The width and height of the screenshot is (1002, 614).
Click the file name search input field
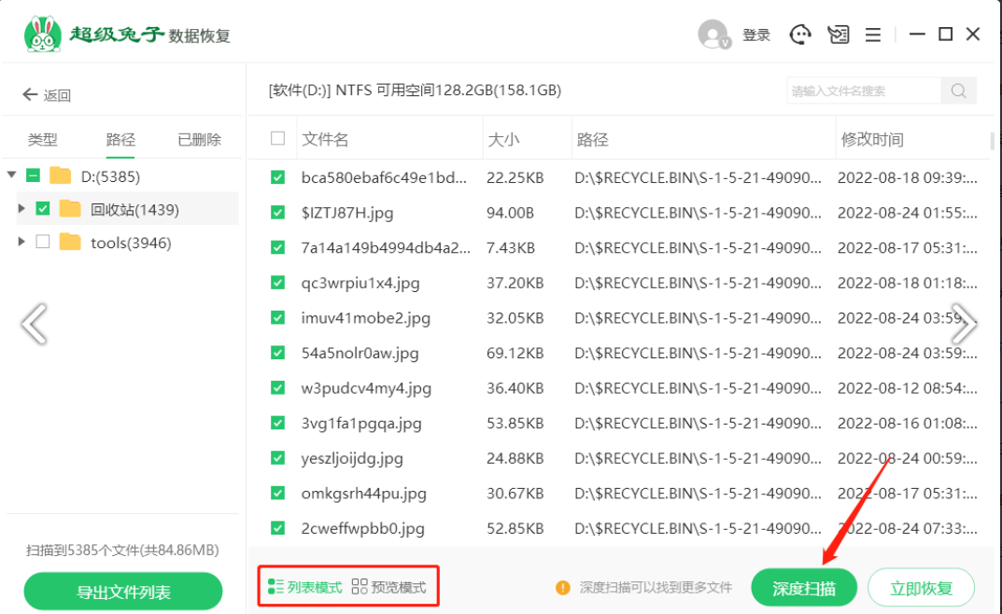point(864,91)
